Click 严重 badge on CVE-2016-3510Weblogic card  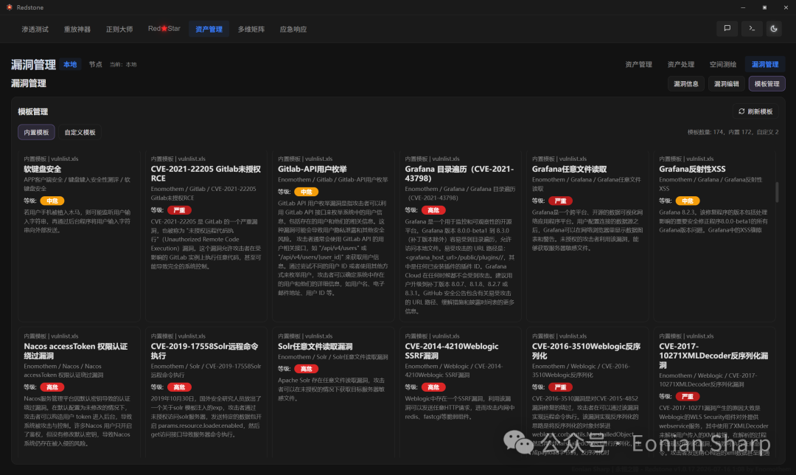click(560, 387)
